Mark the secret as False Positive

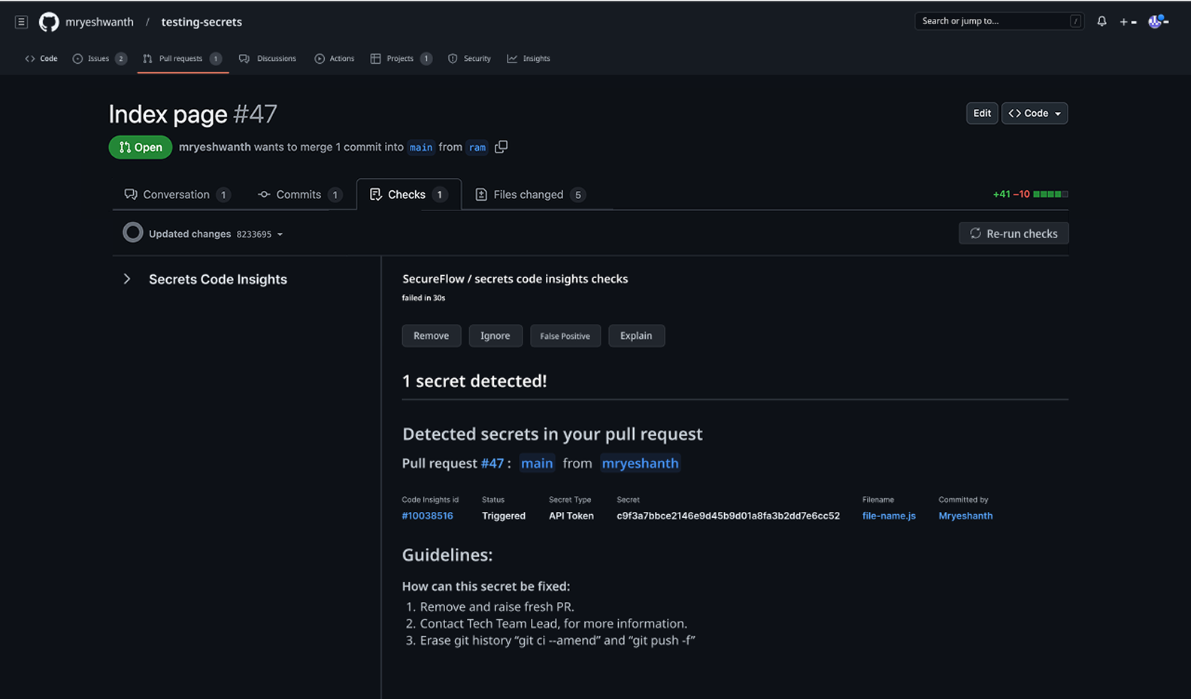(565, 336)
